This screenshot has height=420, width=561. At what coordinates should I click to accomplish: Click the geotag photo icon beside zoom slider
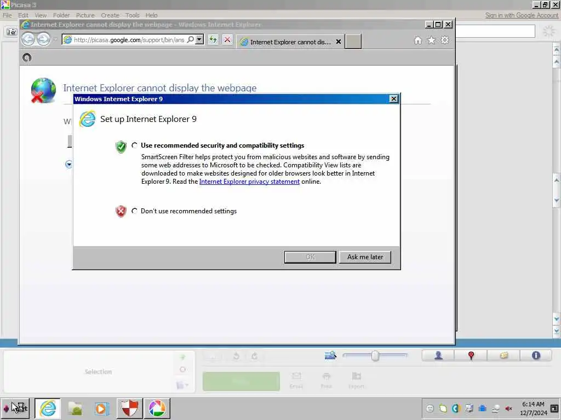(330, 355)
